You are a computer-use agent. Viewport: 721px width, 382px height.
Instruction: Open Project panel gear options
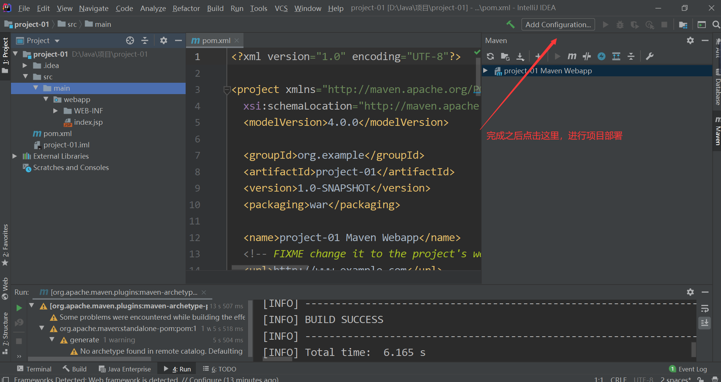(x=163, y=40)
